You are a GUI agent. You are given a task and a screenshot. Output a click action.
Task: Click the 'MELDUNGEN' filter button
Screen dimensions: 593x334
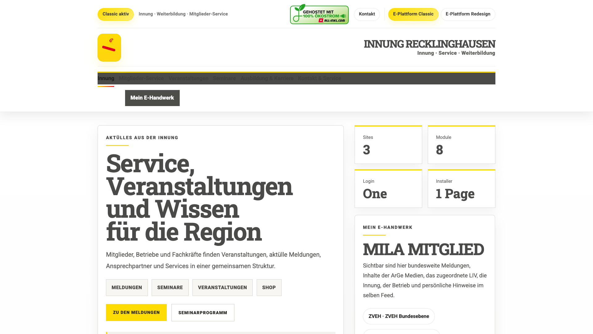[127, 287]
